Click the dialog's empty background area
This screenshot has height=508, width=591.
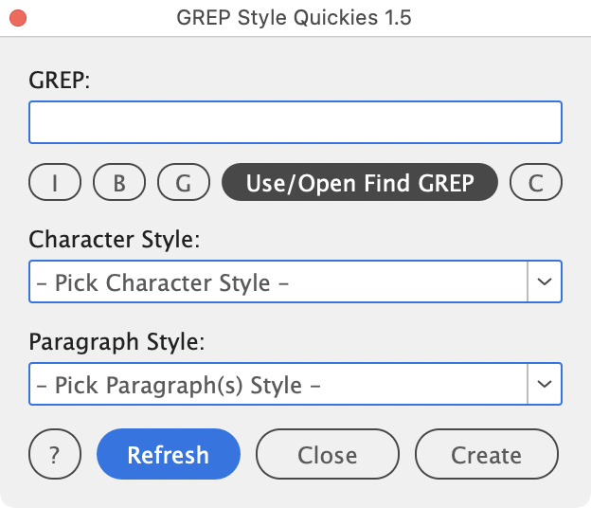379,76
